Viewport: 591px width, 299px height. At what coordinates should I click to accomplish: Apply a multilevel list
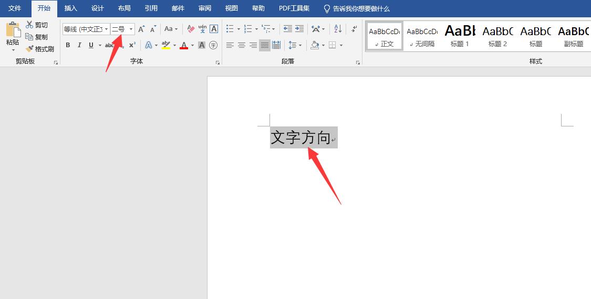(x=266, y=29)
